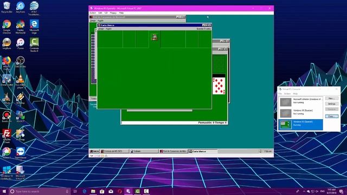Switch to Símbolo del MS-DOS taskbar button

click(114, 151)
